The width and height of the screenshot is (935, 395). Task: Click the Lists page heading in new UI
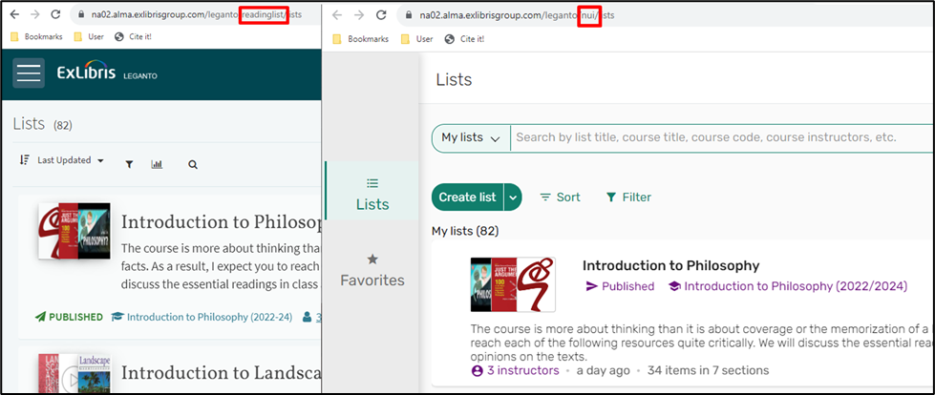(454, 80)
